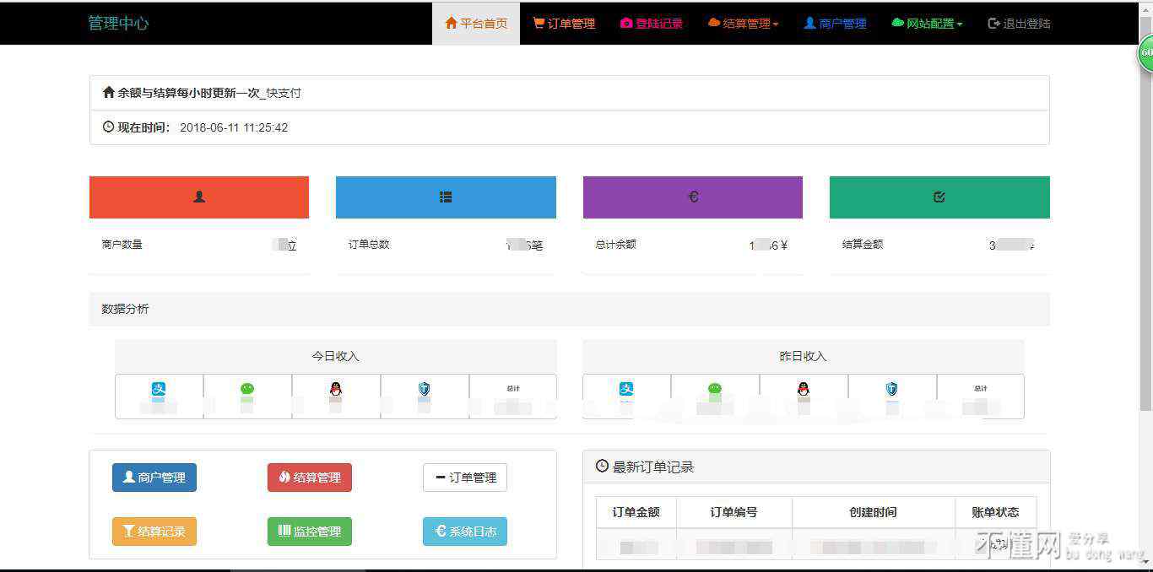Open 订单管理 in the top navigation
The height and width of the screenshot is (572, 1153).
point(564,24)
